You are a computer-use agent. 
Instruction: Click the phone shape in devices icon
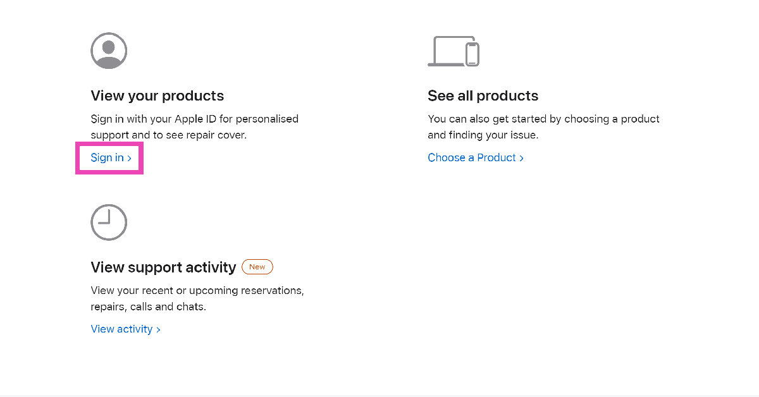point(472,54)
